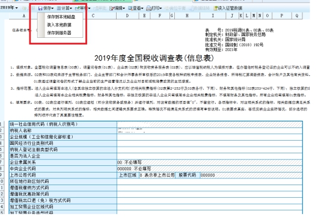Select column header I
333x217 pixels.
213,16
